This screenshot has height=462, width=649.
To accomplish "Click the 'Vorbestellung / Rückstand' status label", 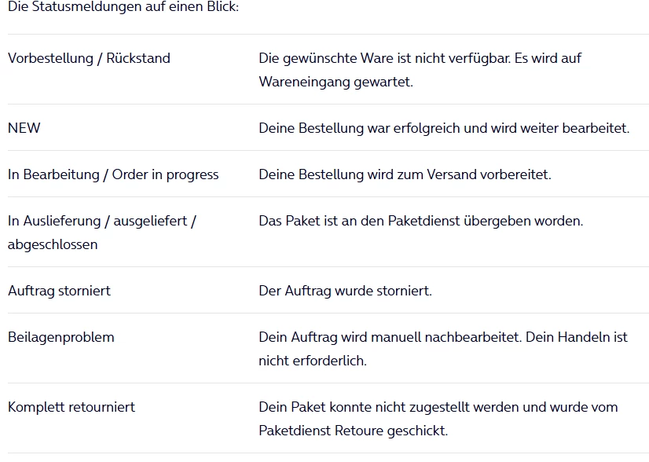I will click(x=89, y=58).
